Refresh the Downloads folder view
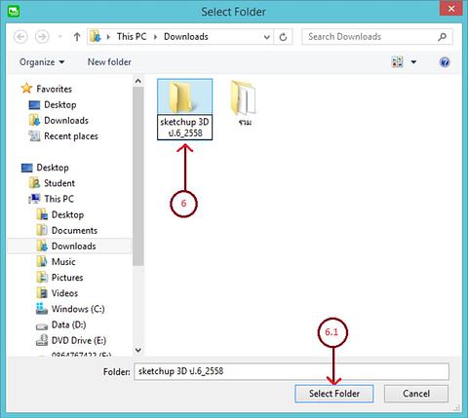 tap(283, 37)
